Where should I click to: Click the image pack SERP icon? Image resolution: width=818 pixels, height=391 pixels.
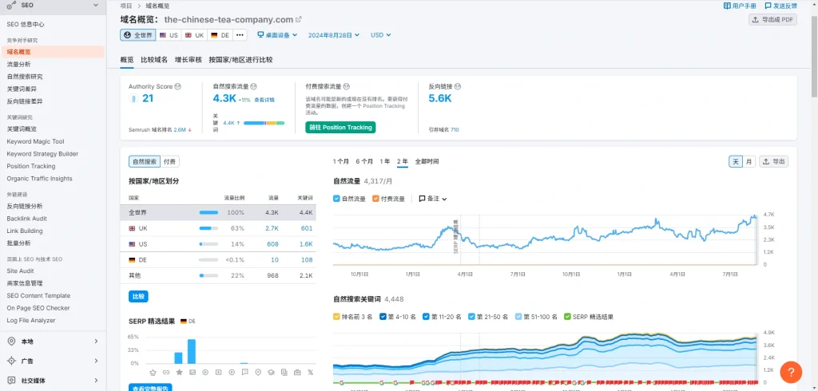[x=192, y=372]
